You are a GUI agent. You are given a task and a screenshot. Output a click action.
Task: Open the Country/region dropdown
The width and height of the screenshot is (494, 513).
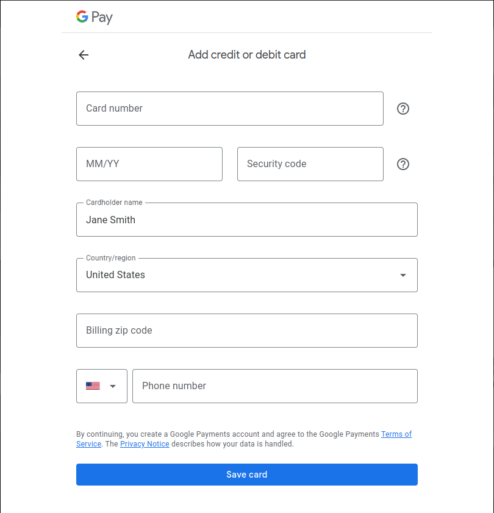(x=246, y=275)
